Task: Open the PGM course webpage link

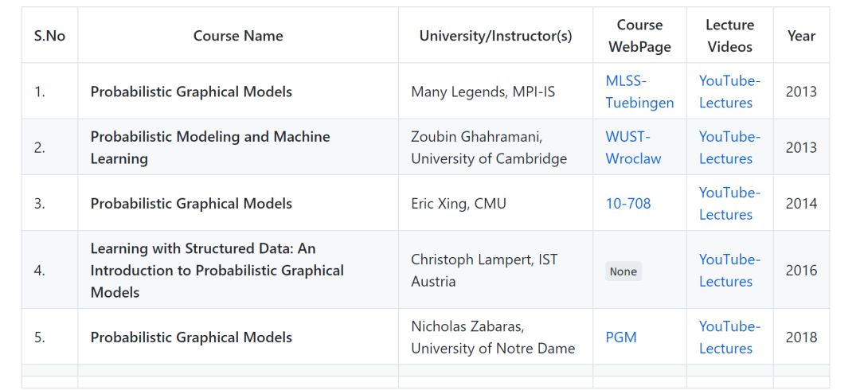Action: [621, 337]
